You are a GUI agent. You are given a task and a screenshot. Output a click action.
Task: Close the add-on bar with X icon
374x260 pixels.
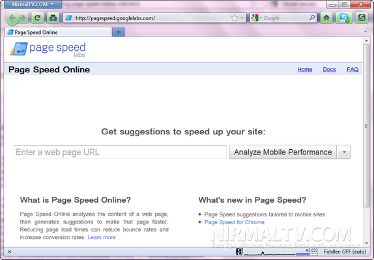click(x=10, y=252)
